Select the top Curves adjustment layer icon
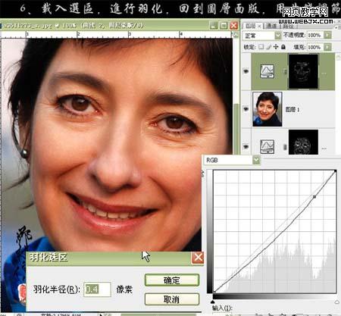341x316 pixels. tap(267, 71)
